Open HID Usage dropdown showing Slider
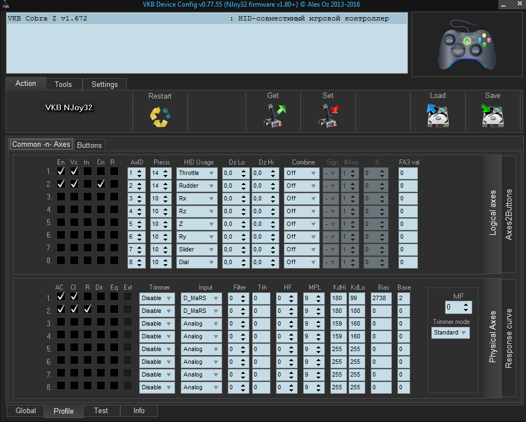 click(x=197, y=249)
